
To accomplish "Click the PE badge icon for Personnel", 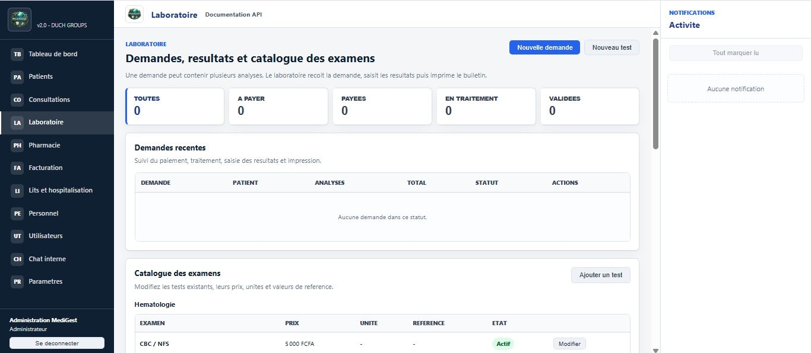I will (17, 214).
